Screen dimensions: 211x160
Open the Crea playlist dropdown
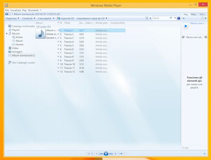(x=46, y=18)
